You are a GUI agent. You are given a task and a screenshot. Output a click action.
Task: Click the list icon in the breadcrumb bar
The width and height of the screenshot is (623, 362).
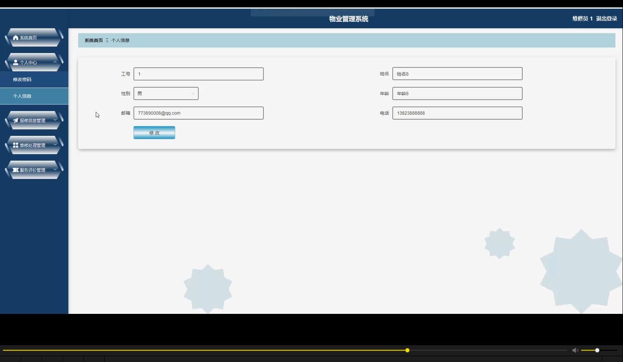coord(106,40)
